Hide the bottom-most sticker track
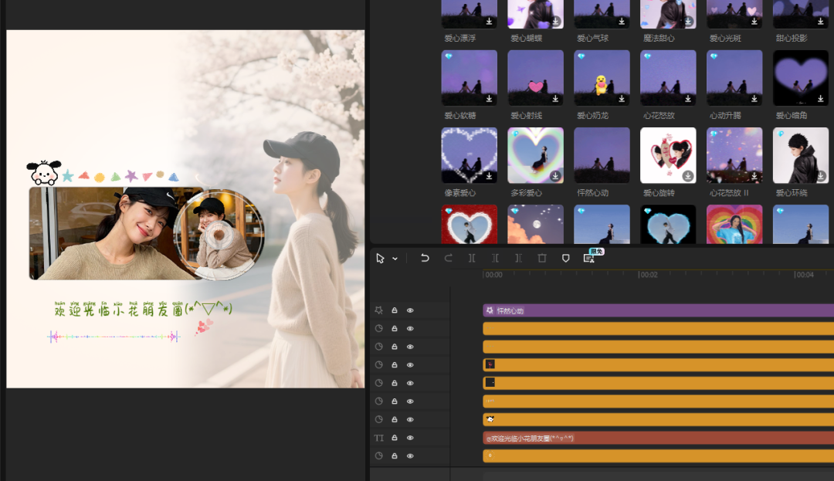Viewport: 834px width, 481px height. (x=410, y=456)
